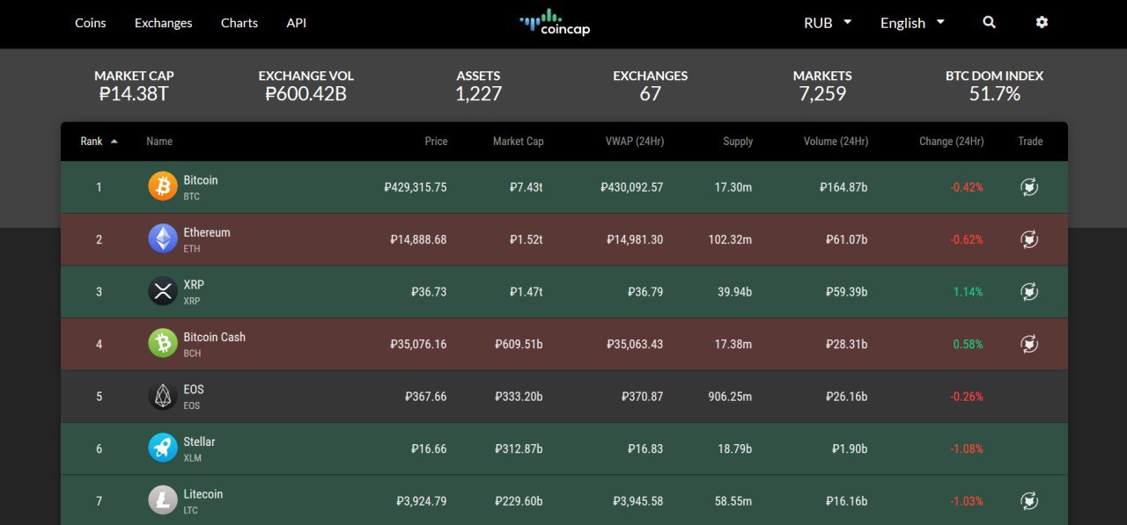The image size is (1127, 525).
Task: Open the API menu item
Action: point(297,23)
